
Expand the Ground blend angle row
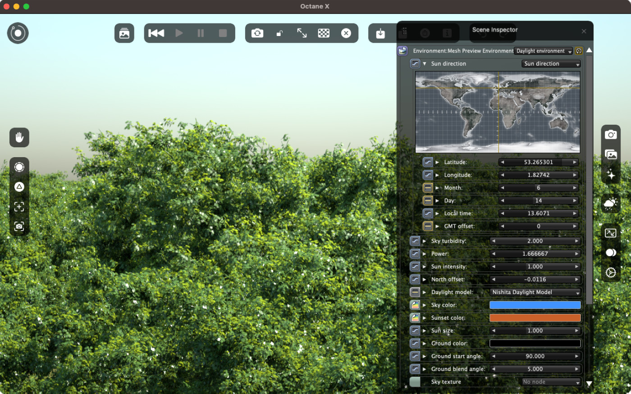(424, 369)
